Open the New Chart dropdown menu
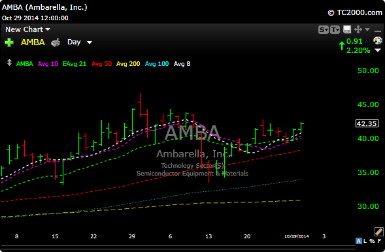 27,29
